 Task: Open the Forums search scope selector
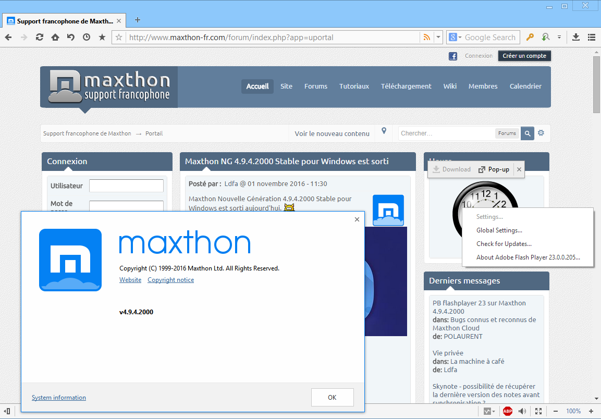[x=507, y=133]
